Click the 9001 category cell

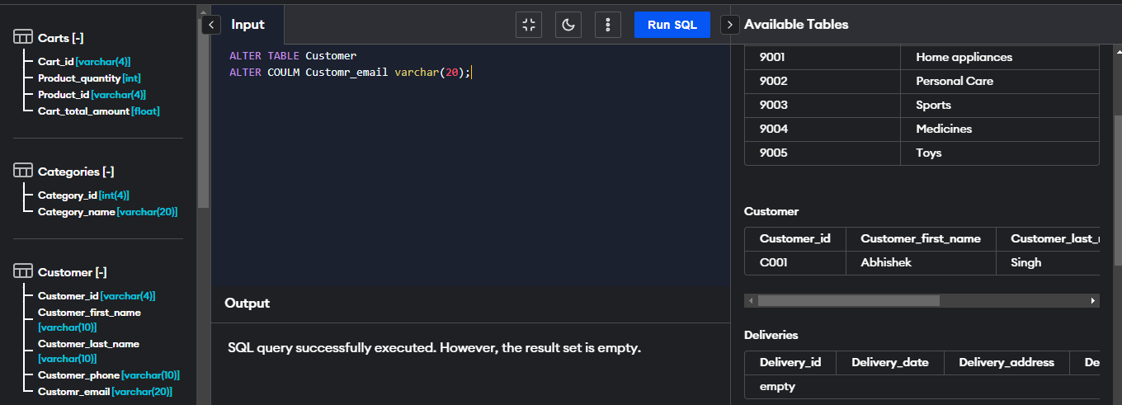tap(823, 57)
